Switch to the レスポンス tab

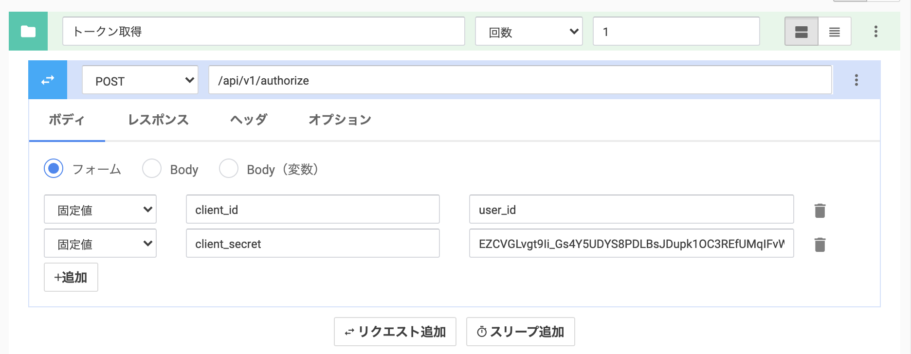[158, 120]
